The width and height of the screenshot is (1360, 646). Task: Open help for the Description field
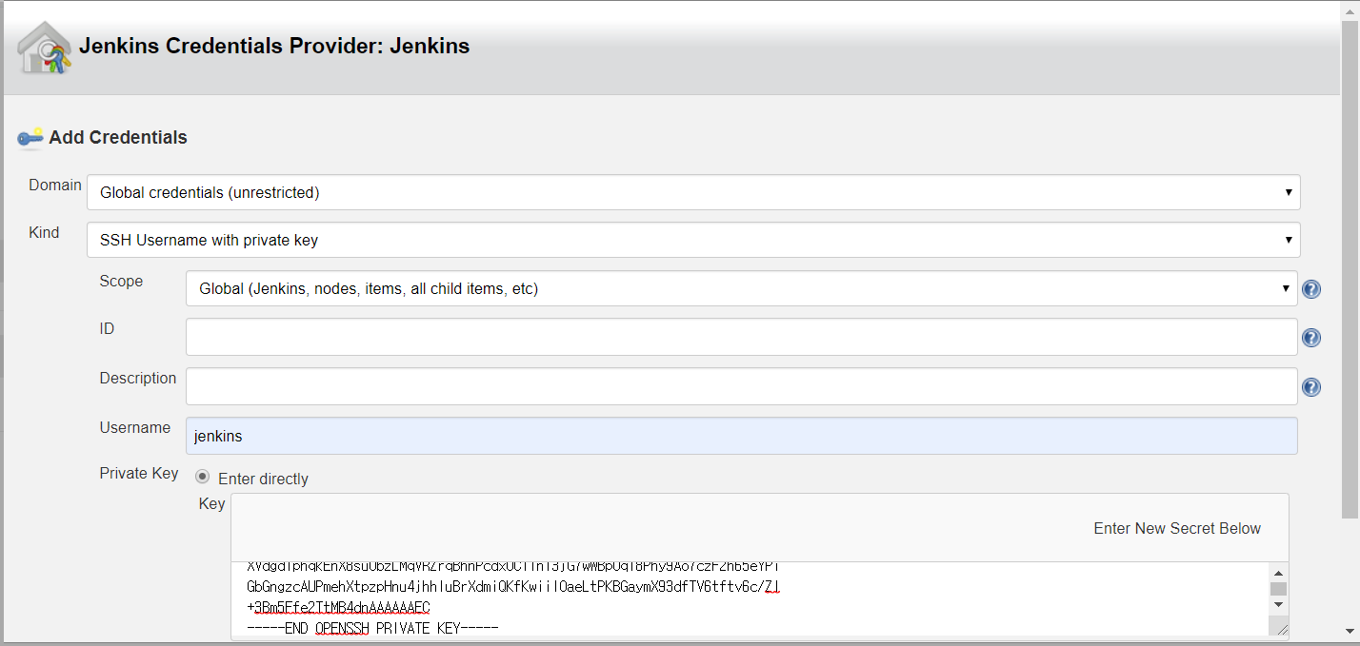[1311, 387]
